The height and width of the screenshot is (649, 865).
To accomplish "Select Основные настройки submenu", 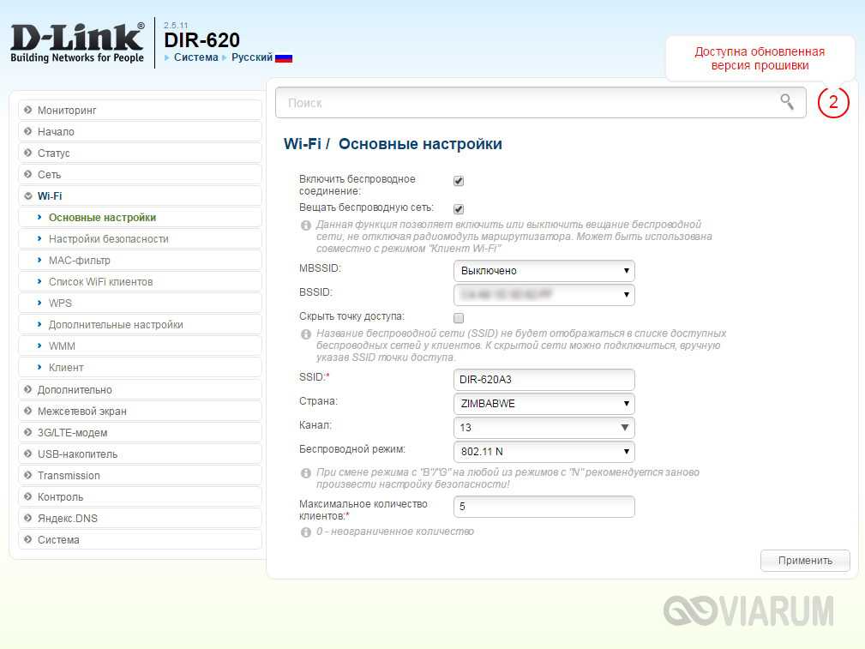I will coord(140,218).
